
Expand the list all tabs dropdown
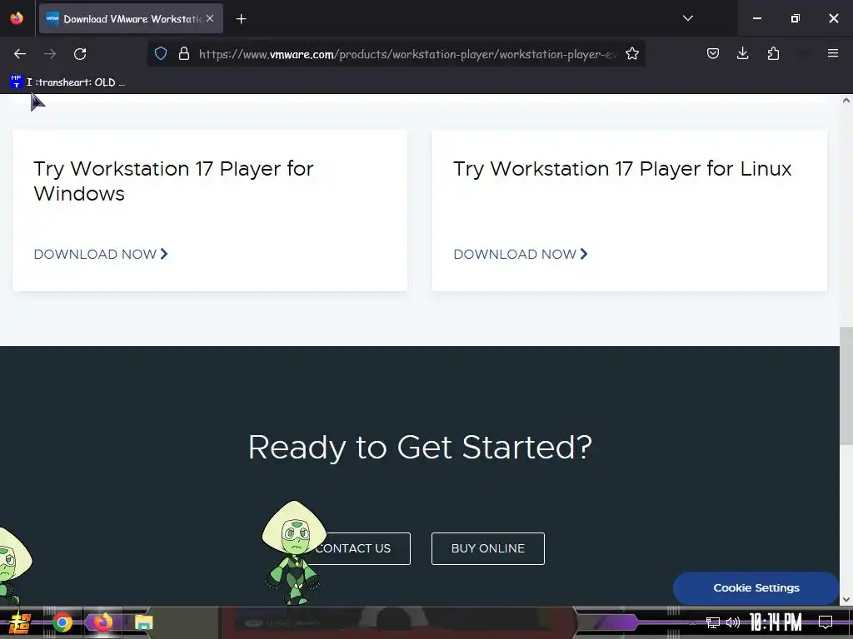click(687, 18)
